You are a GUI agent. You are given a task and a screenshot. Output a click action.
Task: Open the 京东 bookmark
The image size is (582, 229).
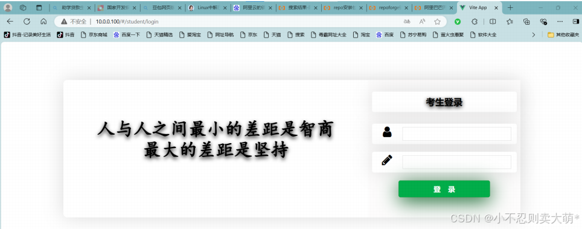point(249,35)
